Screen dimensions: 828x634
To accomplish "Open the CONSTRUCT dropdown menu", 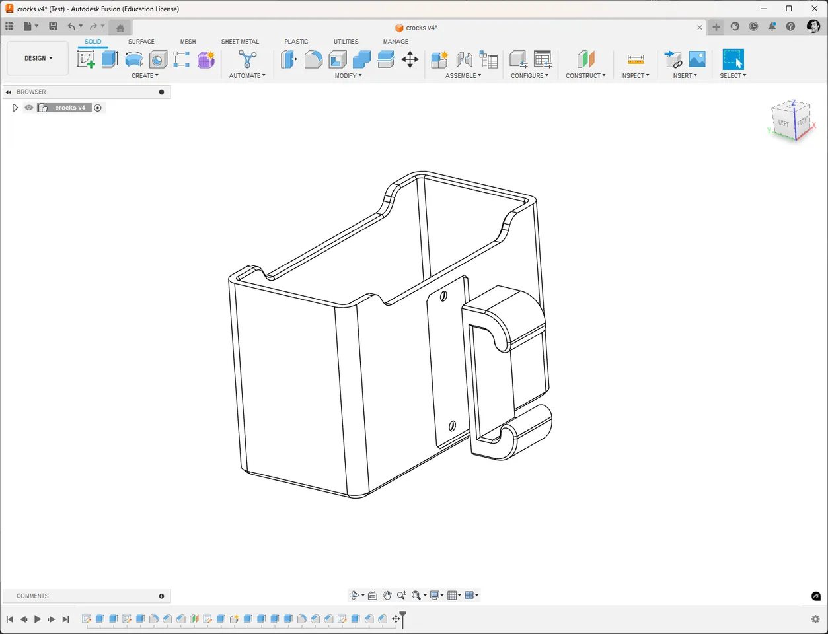I will [x=585, y=75].
